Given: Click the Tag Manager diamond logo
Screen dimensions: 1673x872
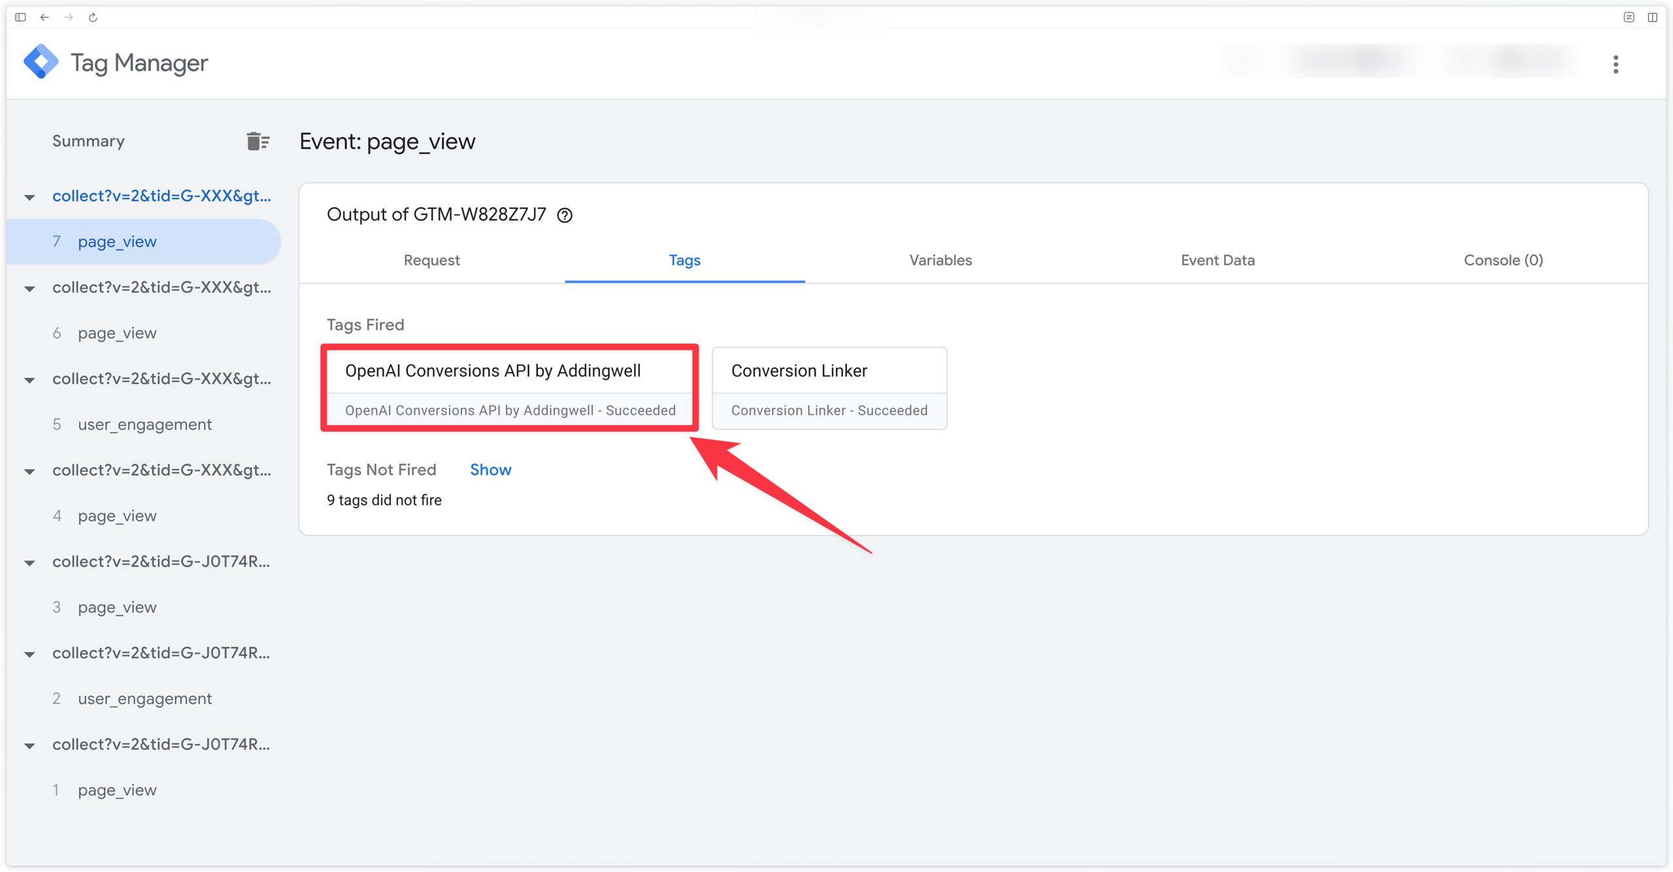Looking at the screenshot, I should (41, 62).
